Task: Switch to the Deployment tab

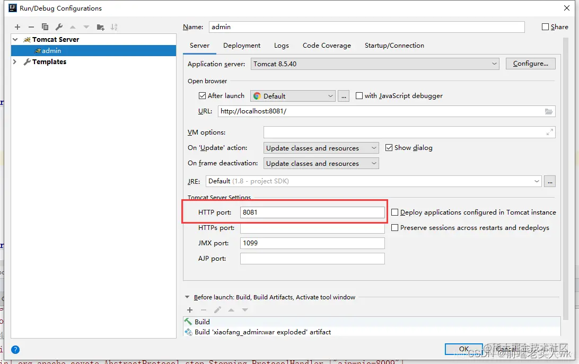Action: 241,46
